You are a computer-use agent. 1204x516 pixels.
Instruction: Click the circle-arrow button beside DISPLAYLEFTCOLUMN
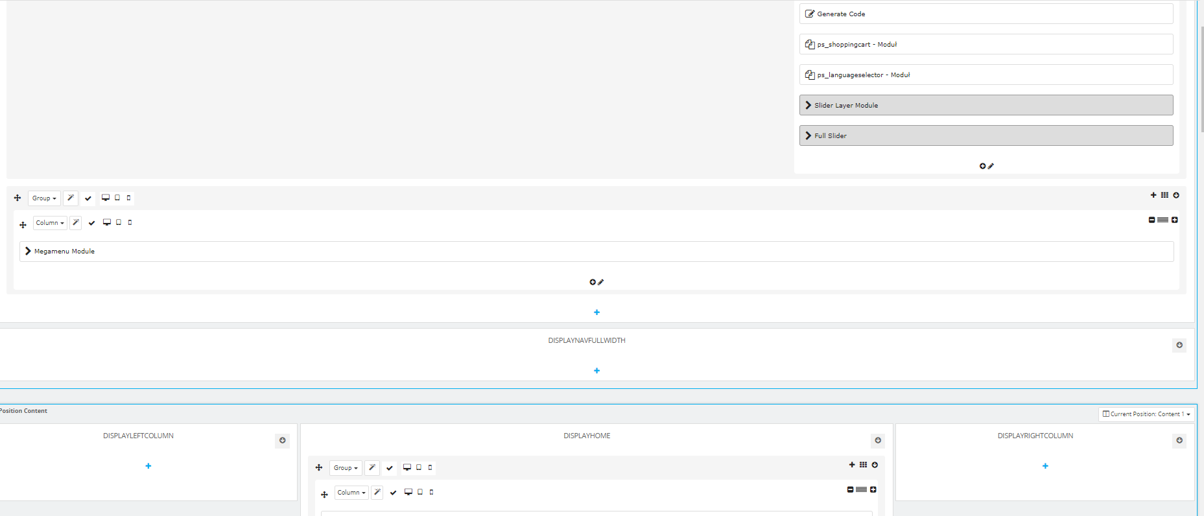(x=283, y=440)
